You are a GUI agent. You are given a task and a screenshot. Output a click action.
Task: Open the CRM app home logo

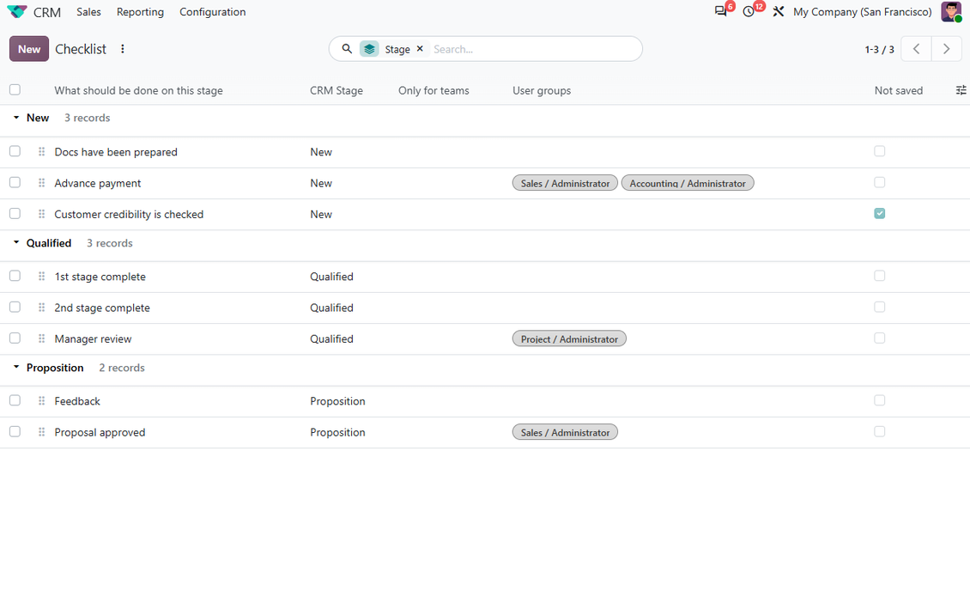click(16, 12)
